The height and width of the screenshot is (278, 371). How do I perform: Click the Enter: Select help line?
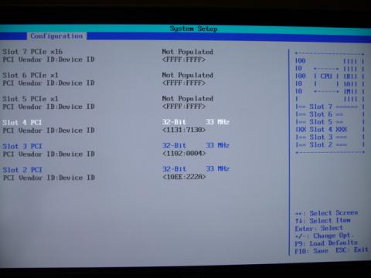pos(319,229)
